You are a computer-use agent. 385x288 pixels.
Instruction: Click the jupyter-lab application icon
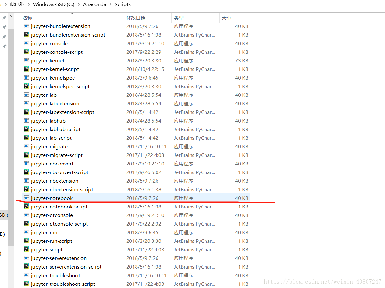[26, 95]
